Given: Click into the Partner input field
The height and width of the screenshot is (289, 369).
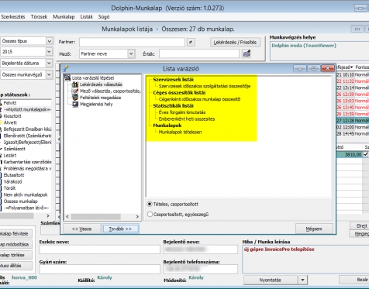Looking at the screenshot, I should coord(132,42).
